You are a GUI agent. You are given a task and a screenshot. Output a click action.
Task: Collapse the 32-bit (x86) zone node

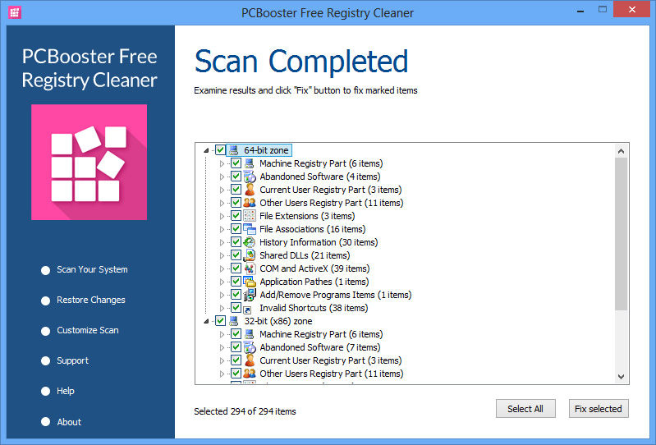(206, 321)
